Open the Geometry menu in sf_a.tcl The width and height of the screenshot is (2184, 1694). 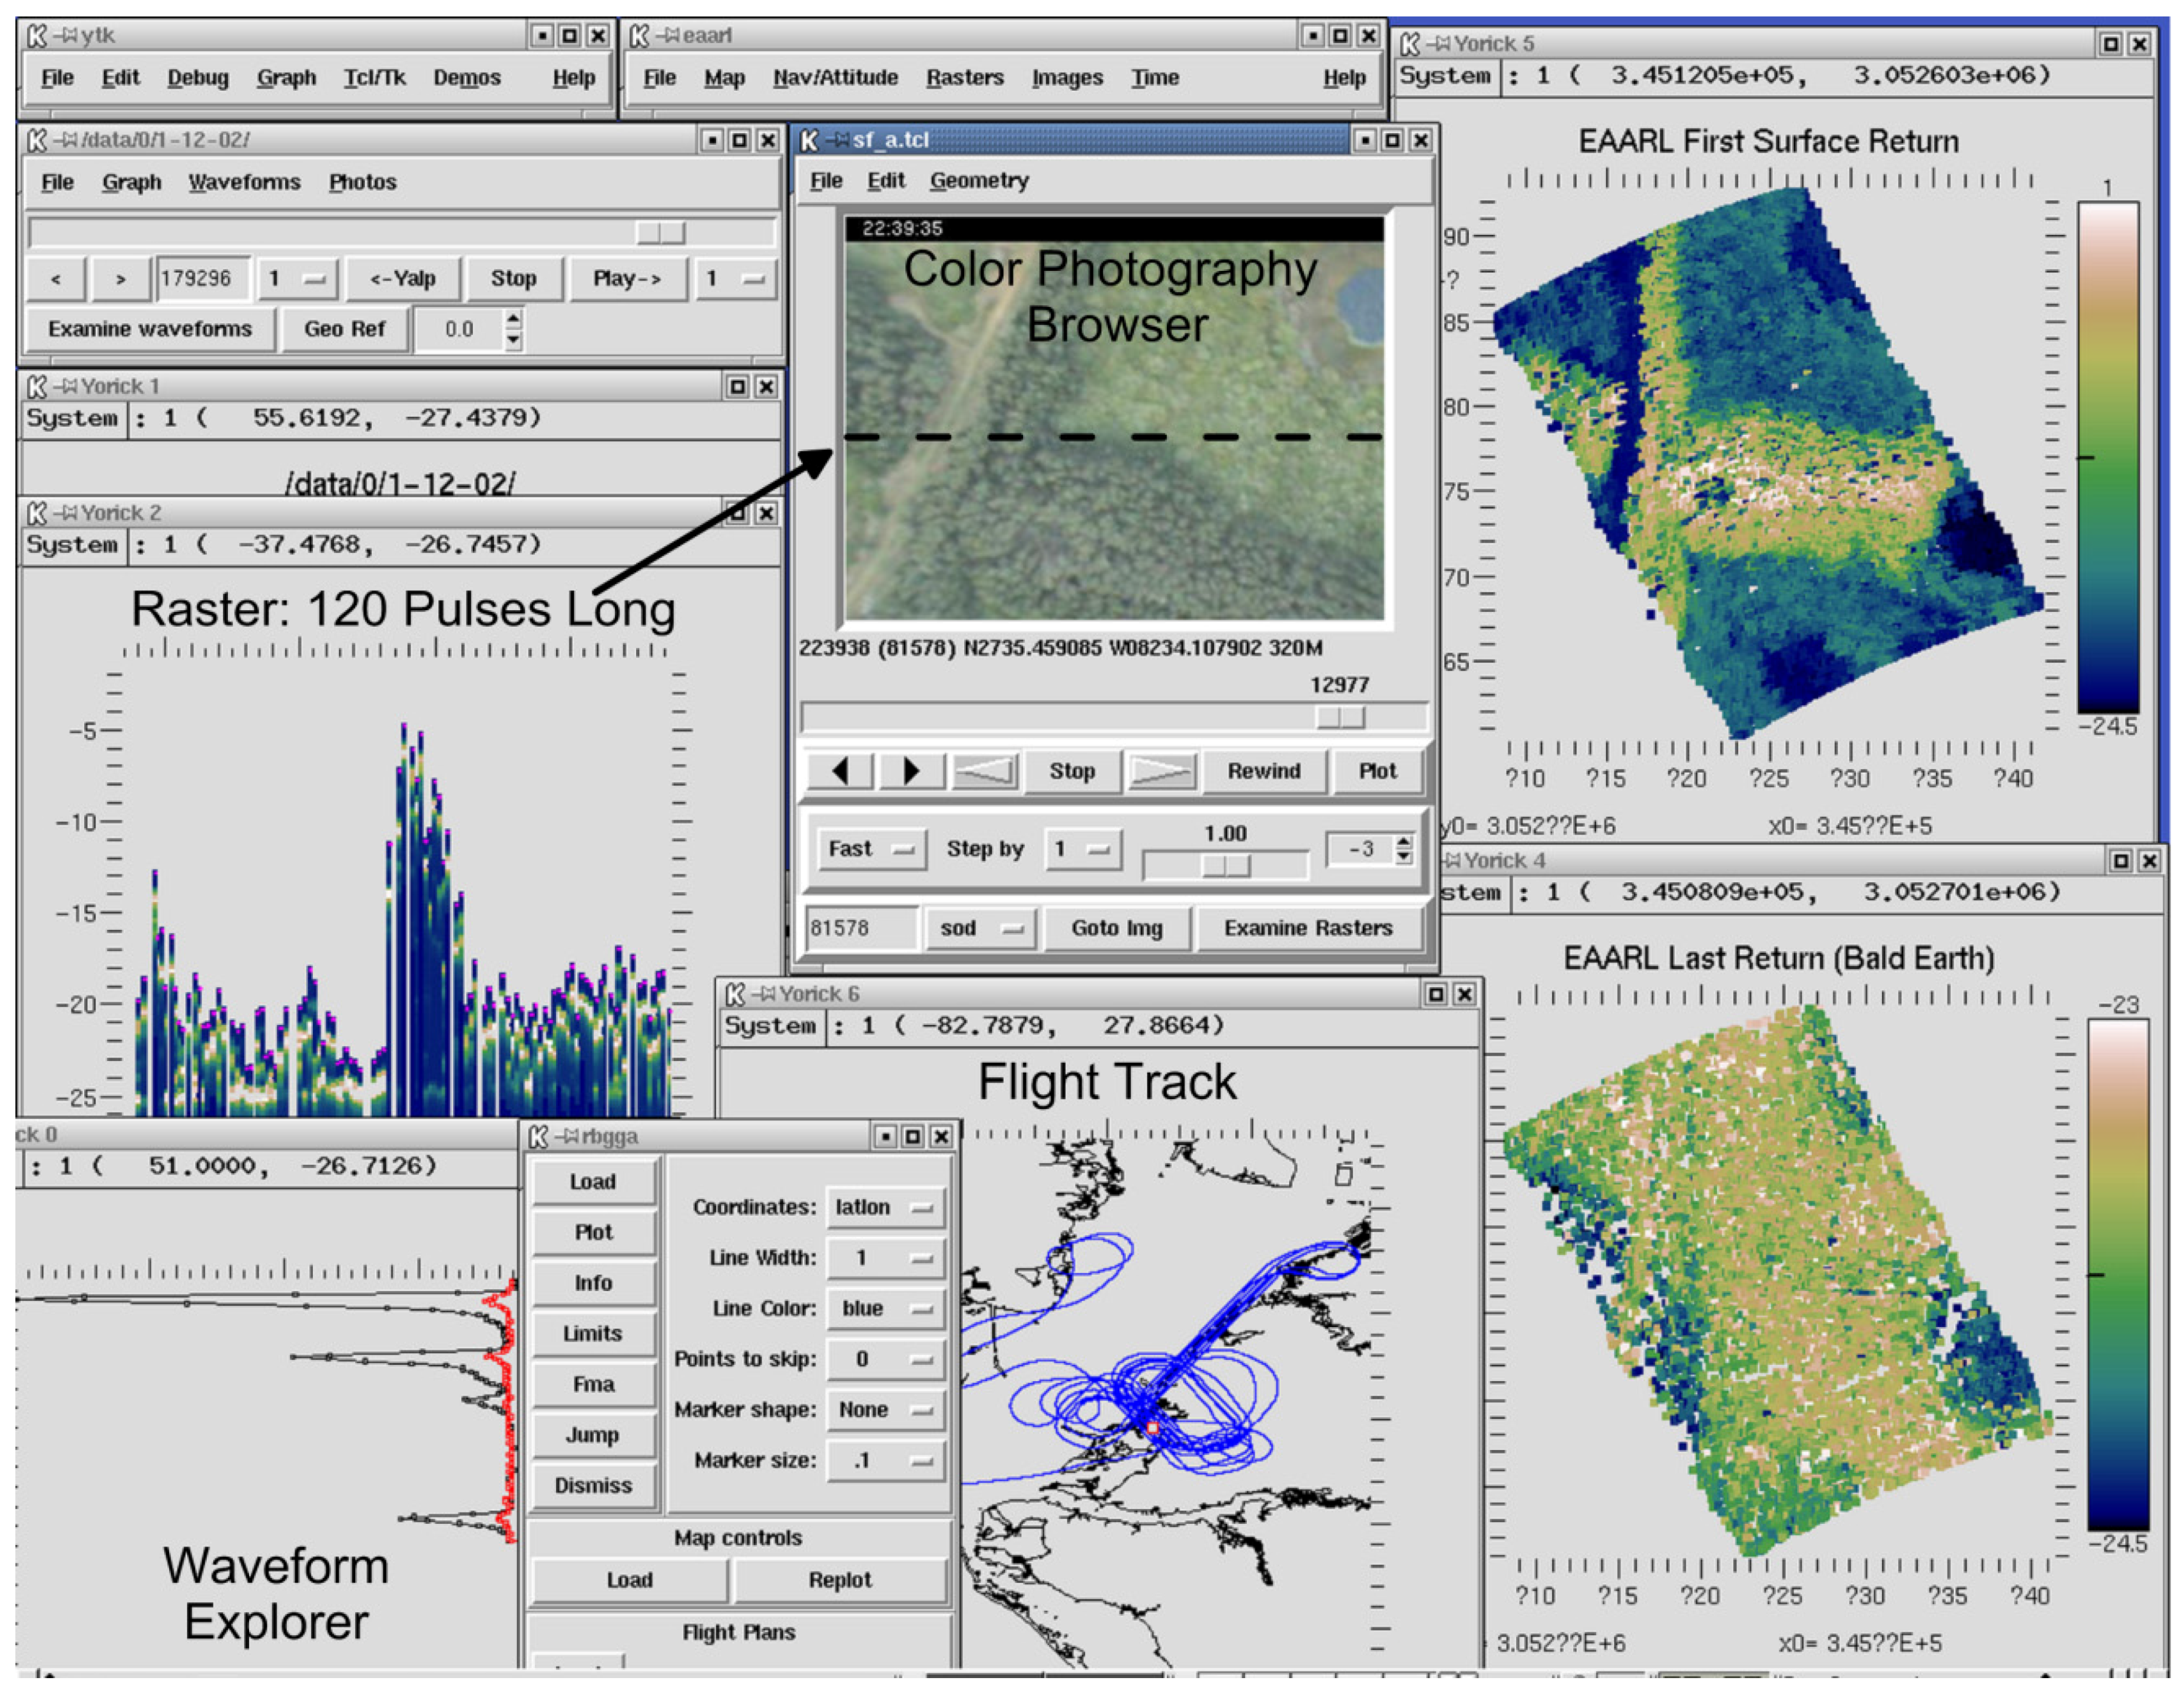point(979,181)
